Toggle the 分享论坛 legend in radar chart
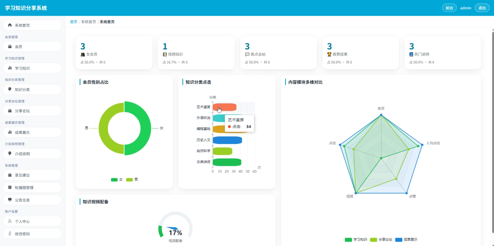 (x=381, y=239)
